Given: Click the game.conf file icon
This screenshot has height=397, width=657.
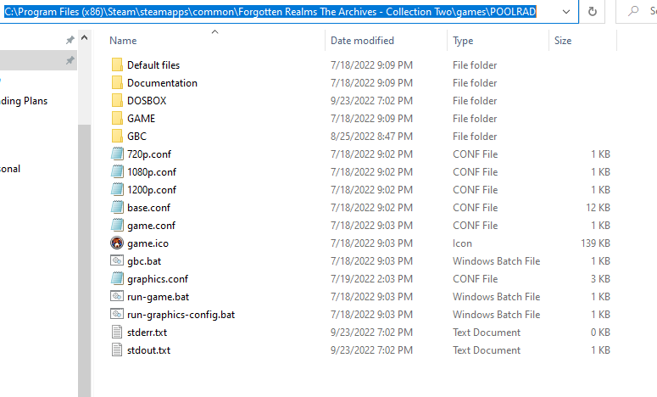Looking at the screenshot, I should tap(117, 225).
